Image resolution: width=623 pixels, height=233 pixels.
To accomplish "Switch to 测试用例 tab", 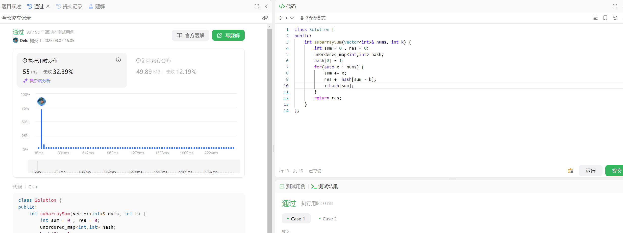I will pyautogui.click(x=293, y=186).
